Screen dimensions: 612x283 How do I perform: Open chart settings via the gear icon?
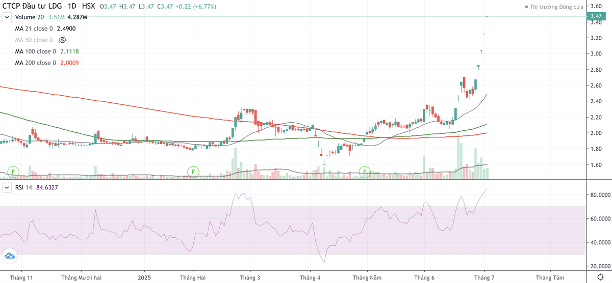click(x=601, y=277)
